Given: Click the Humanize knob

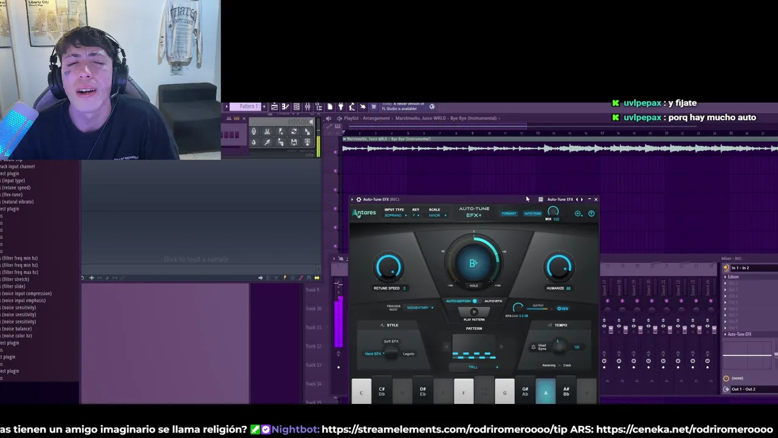Looking at the screenshot, I should point(559,267).
